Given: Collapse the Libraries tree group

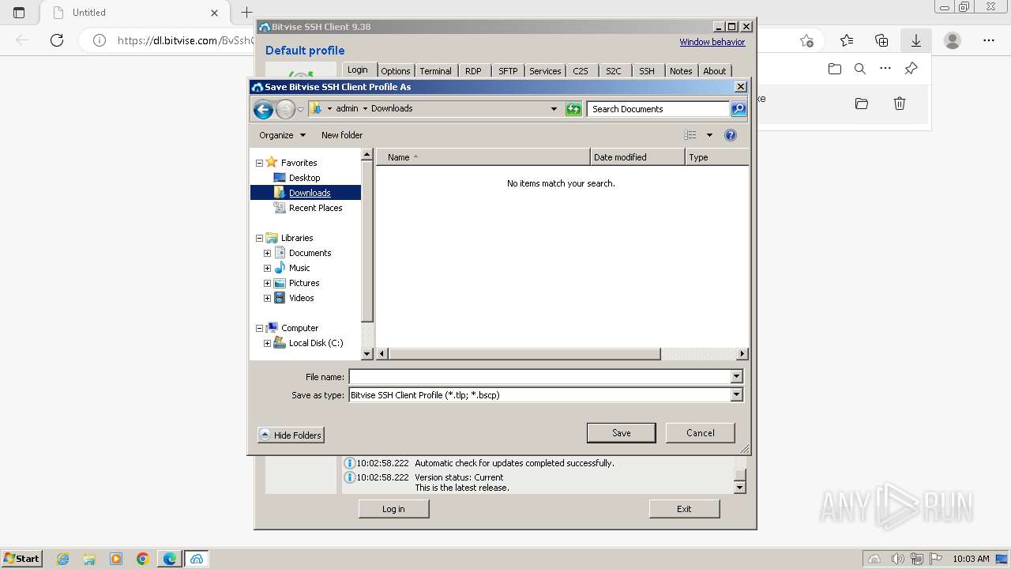Looking at the screenshot, I should [259, 238].
